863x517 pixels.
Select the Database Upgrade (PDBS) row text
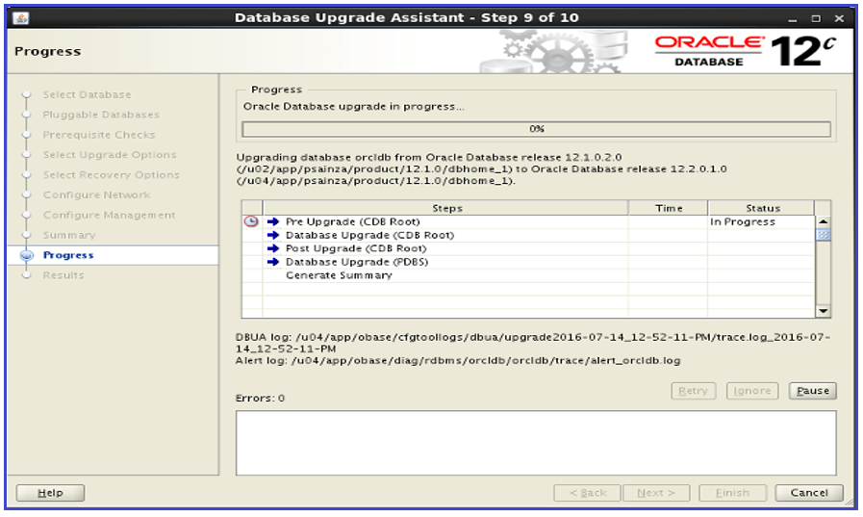[357, 262]
